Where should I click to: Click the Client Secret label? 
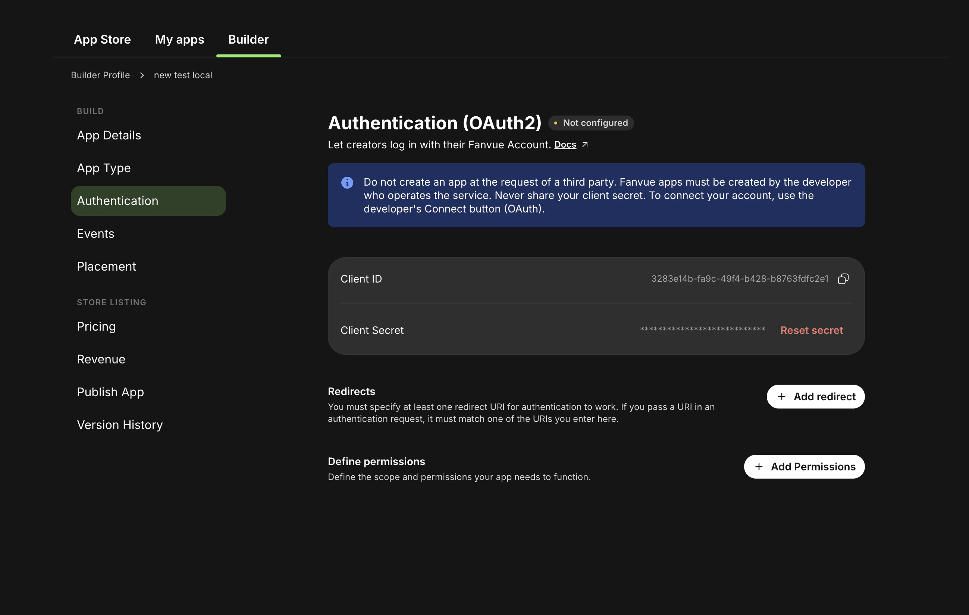(372, 330)
